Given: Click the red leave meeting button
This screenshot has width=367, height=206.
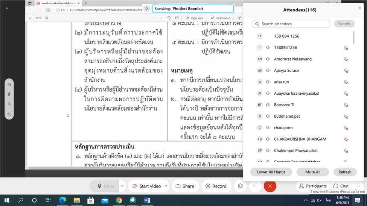Looking at the screenshot, I should pyautogui.click(x=270, y=186).
